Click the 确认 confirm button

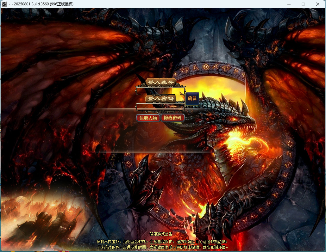pyautogui.click(x=192, y=99)
